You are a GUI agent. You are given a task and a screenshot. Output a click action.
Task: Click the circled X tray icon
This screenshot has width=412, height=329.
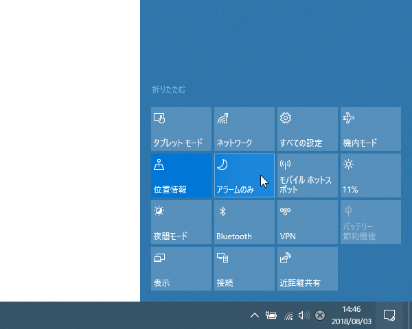pos(320,315)
